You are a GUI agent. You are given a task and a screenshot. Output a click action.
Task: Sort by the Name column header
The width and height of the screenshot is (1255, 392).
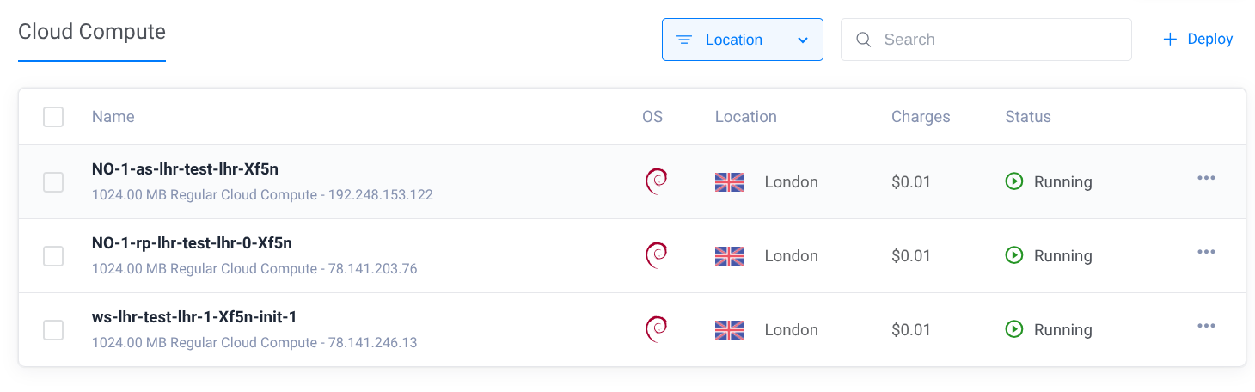pyautogui.click(x=113, y=117)
